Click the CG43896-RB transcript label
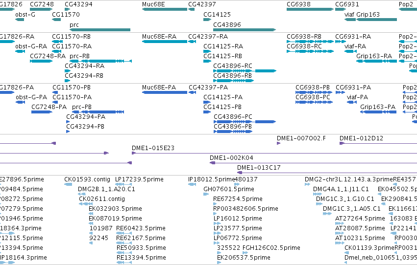 [x=232, y=76]
